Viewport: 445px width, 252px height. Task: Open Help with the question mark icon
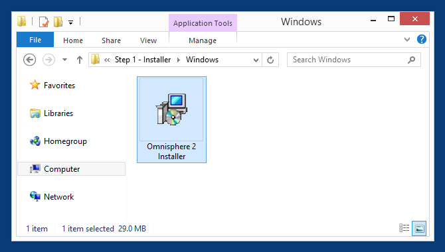click(422, 39)
